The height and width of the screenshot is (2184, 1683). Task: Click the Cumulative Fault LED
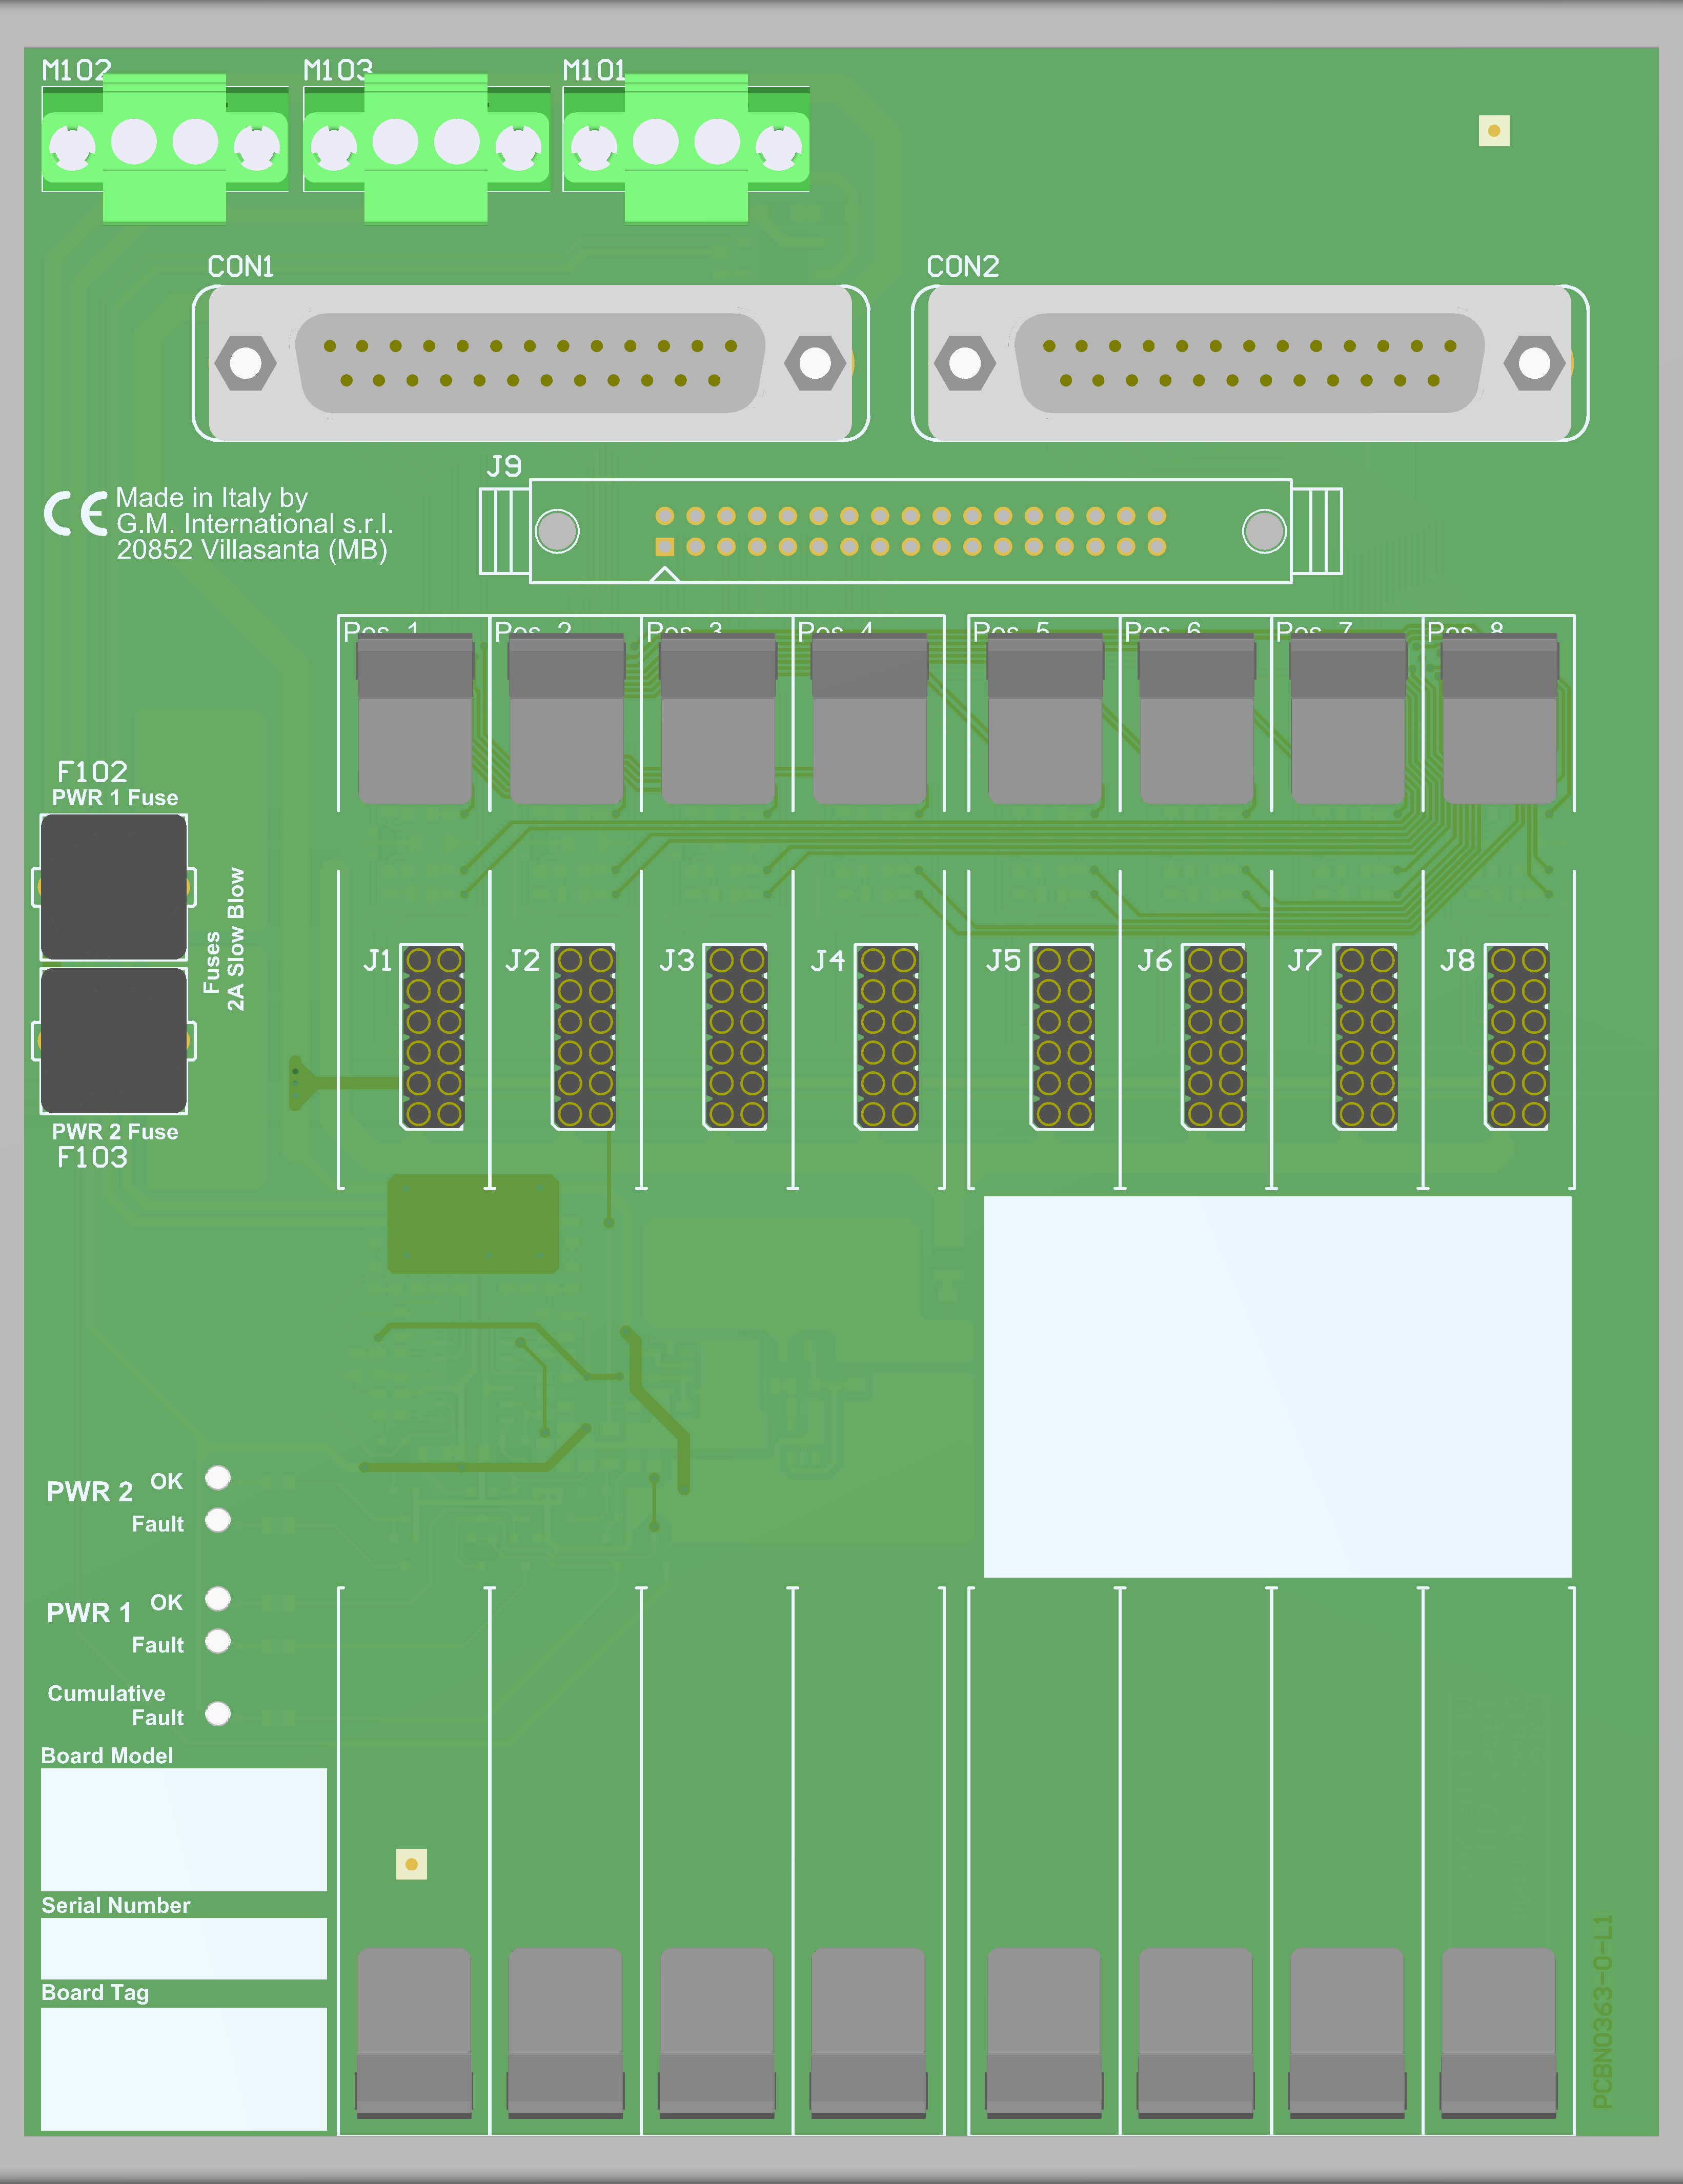pos(218,1714)
